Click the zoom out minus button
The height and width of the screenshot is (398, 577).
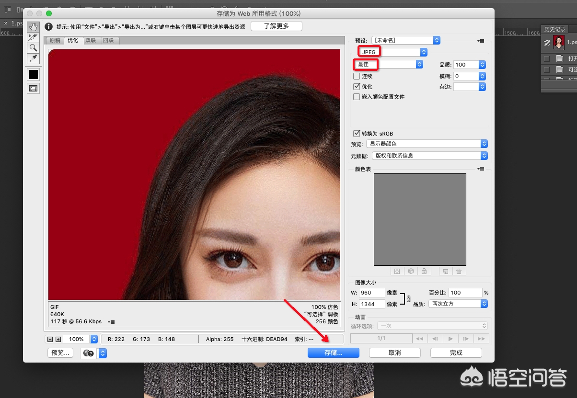pos(50,339)
